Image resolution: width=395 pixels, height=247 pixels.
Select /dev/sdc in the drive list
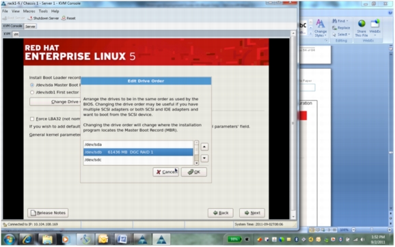point(138,160)
